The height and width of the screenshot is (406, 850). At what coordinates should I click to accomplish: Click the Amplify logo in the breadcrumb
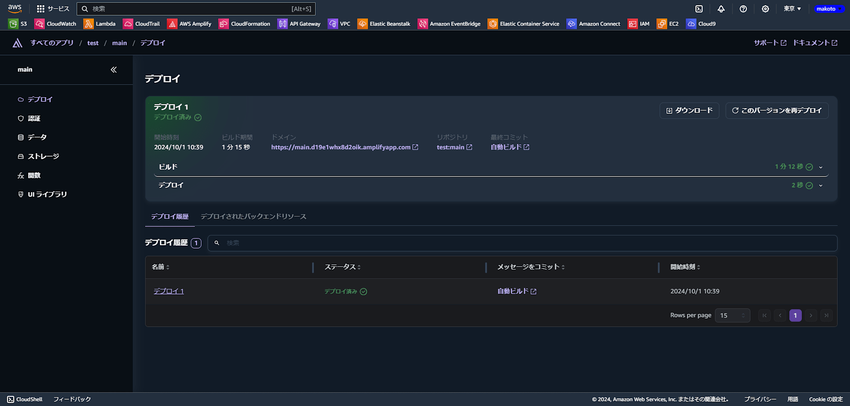click(x=17, y=43)
